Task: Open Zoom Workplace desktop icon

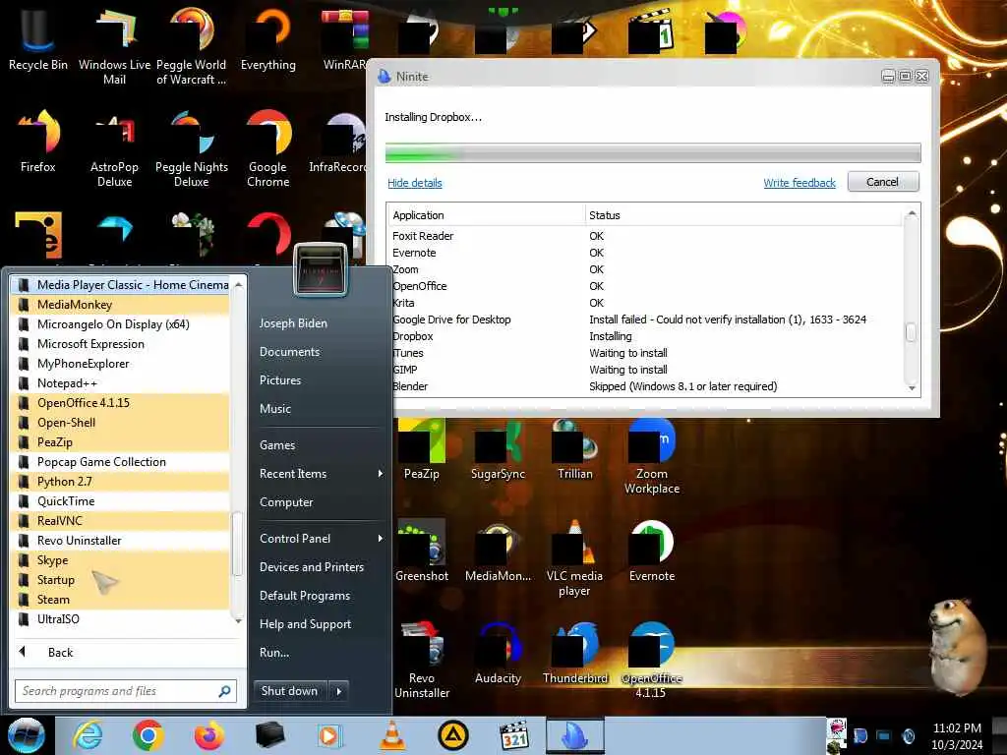Action: tap(652, 456)
